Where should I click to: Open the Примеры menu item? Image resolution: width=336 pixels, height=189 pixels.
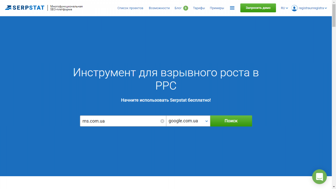pos(217,8)
